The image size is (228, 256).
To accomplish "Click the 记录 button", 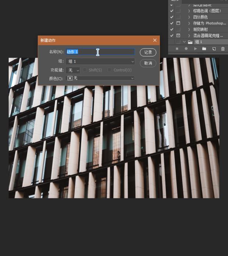I will pyautogui.click(x=148, y=53).
